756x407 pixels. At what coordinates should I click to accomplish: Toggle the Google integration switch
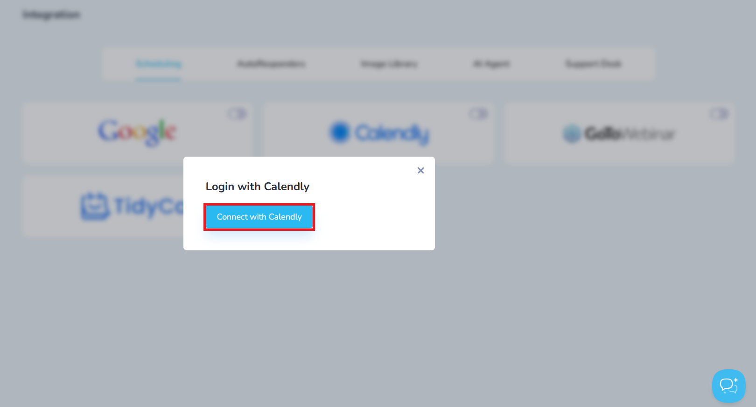tap(237, 114)
